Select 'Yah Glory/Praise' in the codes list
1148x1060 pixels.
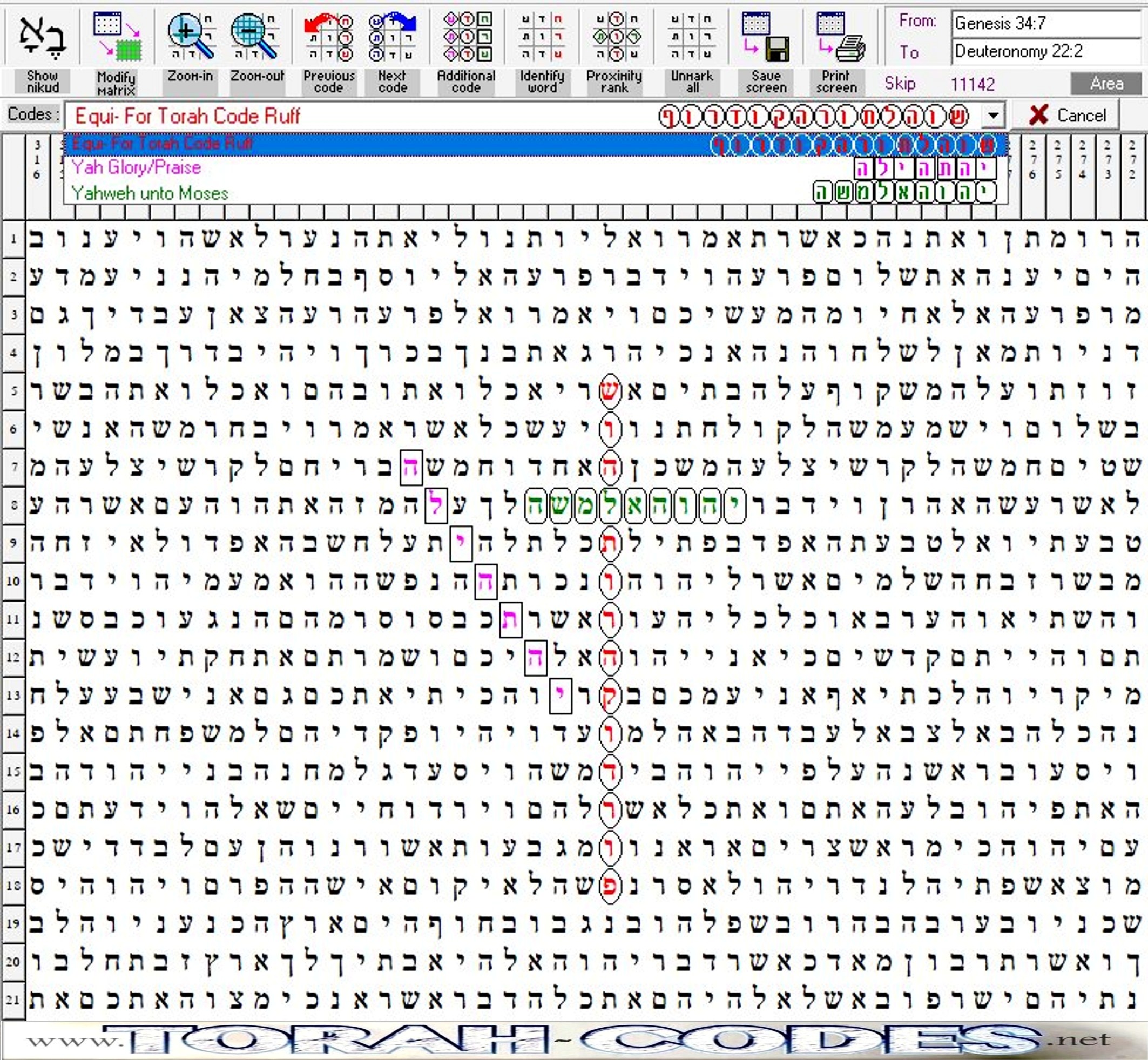coord(137,168)
